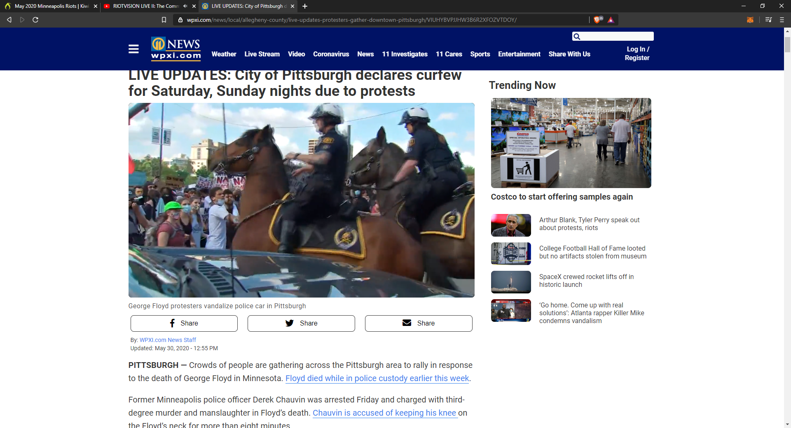Screen dimensions: 791x428
Task: Read College Football Hall of Fame looted story
Action: [593, 252]
